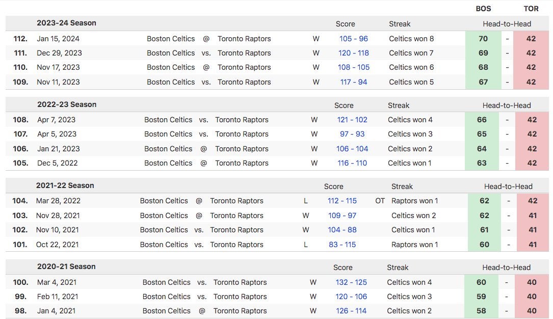Open the 126 - 114 score link
The image size is (553, 319).
[x=351, y=311]
